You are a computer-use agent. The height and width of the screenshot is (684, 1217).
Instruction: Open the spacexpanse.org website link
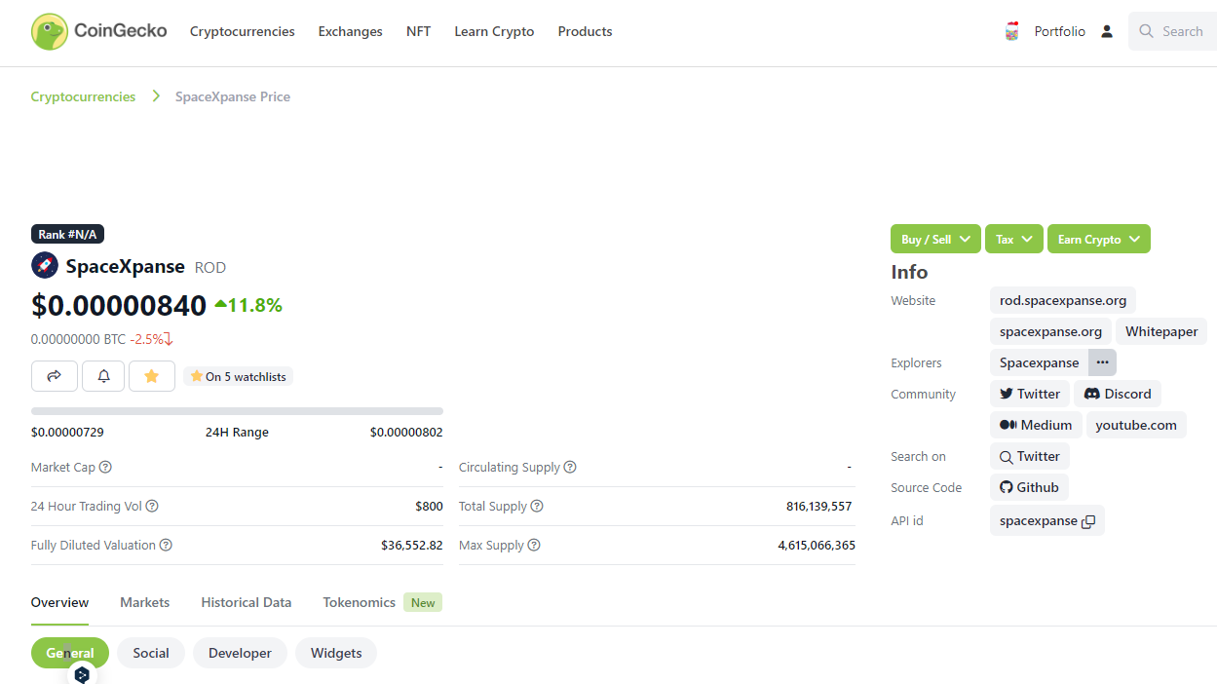point(1050,331)
